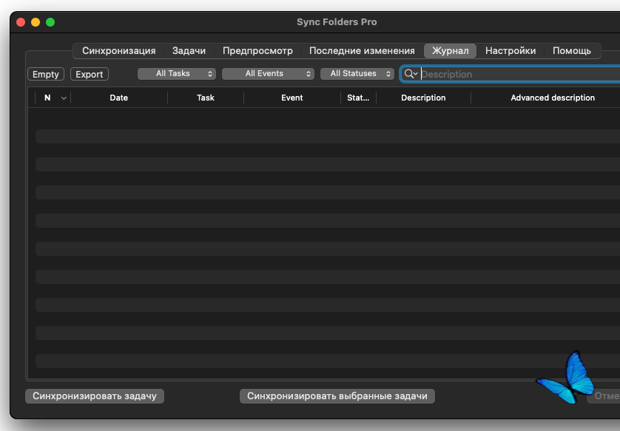Screen dimensions: 620x431
Task: Click the search magnifier options icon
Action: click(x=411, y=74)
